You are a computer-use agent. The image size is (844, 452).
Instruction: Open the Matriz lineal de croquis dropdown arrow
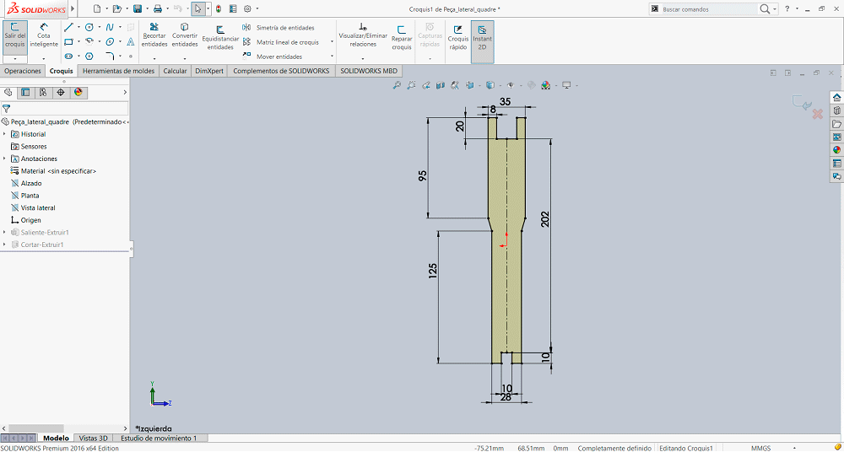[x=332, y=42]
